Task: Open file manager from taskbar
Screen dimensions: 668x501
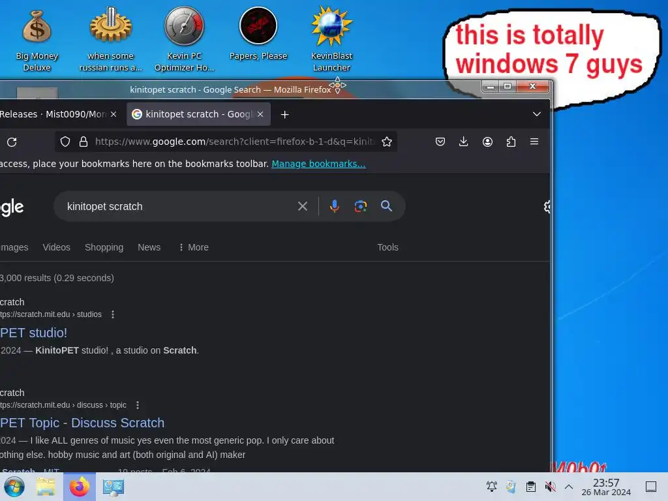Action: click(46, 487)
